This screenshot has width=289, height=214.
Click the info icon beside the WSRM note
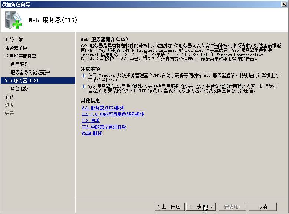[x=83, y=76]
